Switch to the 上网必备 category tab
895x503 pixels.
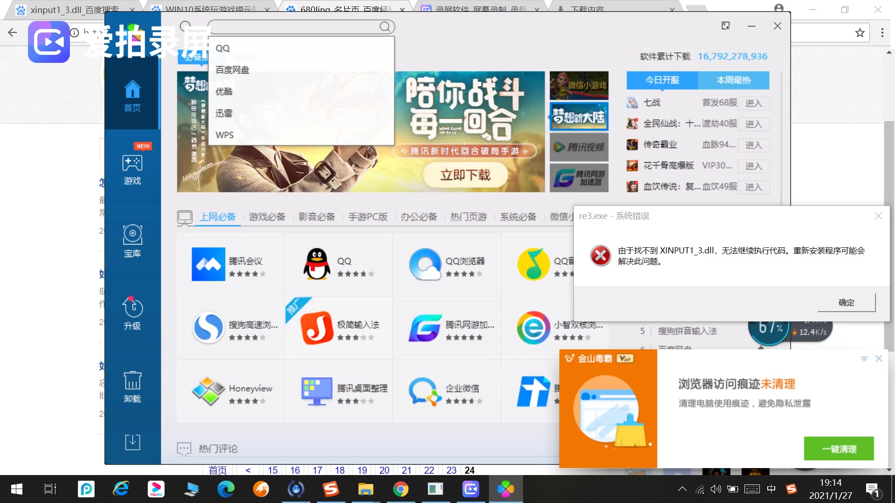(x=218, y=217)
